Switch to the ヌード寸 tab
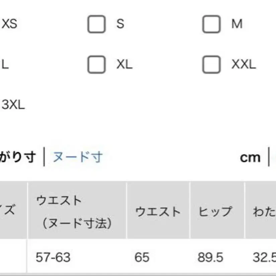Image resolution: width=276 pixels, height=276 pixels. 78,157
